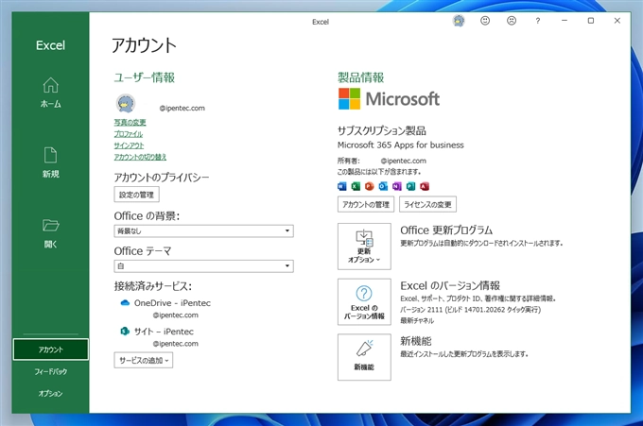Click the サブスクリプション製品 heading
Image resolution: width=643 pixels, height=426 pixels.
pos(382,131)
